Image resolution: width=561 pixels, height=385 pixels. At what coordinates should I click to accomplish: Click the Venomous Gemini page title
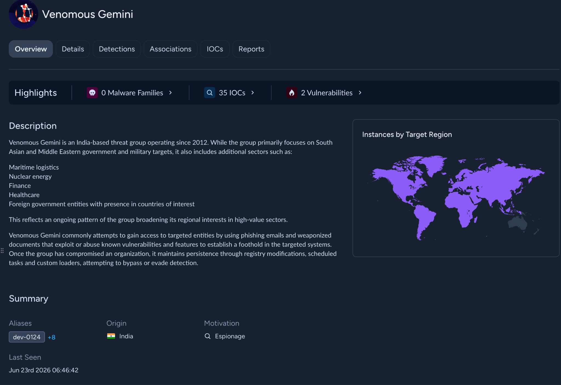coord(88,14)
